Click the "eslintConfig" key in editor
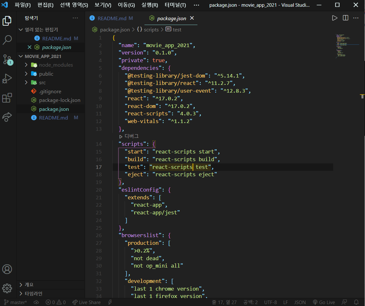The image size is (365, 306). 140,190
